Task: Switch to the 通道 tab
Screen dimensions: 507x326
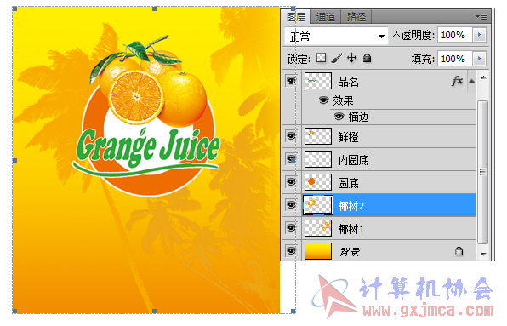Action: 326,16
